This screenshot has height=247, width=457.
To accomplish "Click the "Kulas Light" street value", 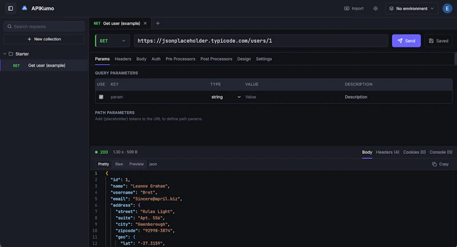I will [x=156, y=212].
